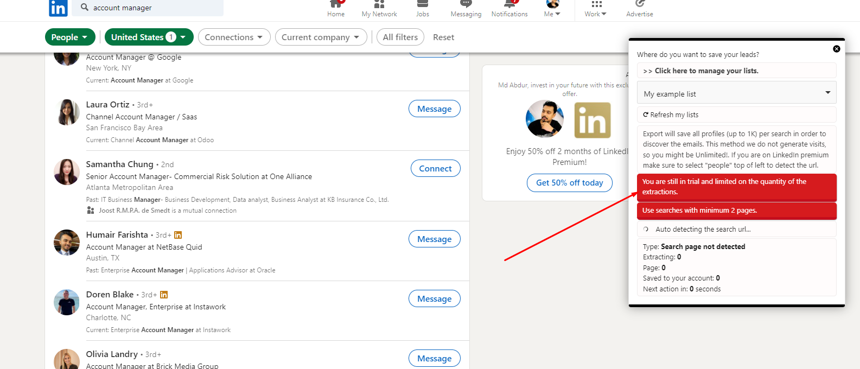Click Samantha Chung's profile photo
This screenshot has height=369, width=860.
pos(67,172)
